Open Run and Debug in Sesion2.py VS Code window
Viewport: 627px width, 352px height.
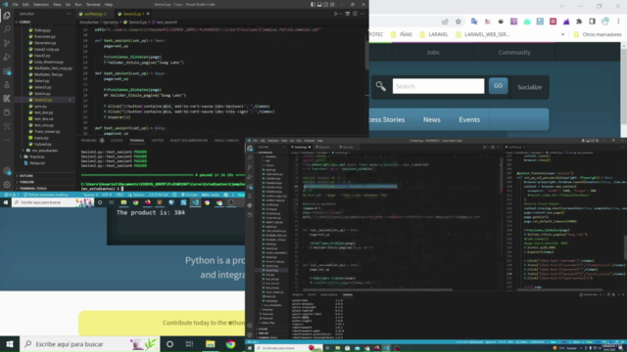(x=7, y=57)
